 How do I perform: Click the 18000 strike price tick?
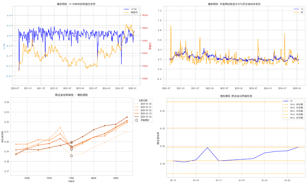click(94, 178)
